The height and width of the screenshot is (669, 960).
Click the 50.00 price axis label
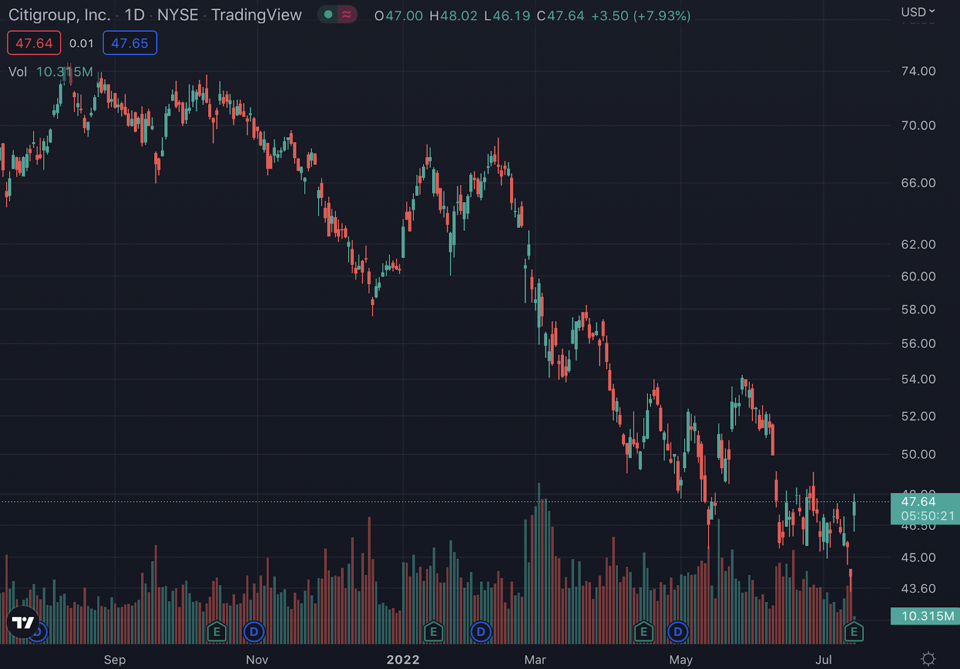coord(918,454)
